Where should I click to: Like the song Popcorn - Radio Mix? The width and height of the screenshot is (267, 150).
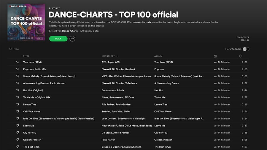pos(18,69)
